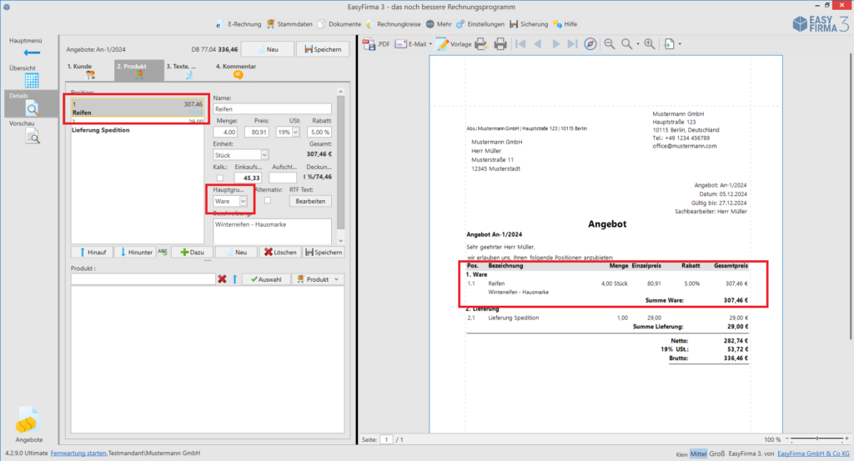Open the Stammdaten menu

click(x=289, y=24)
